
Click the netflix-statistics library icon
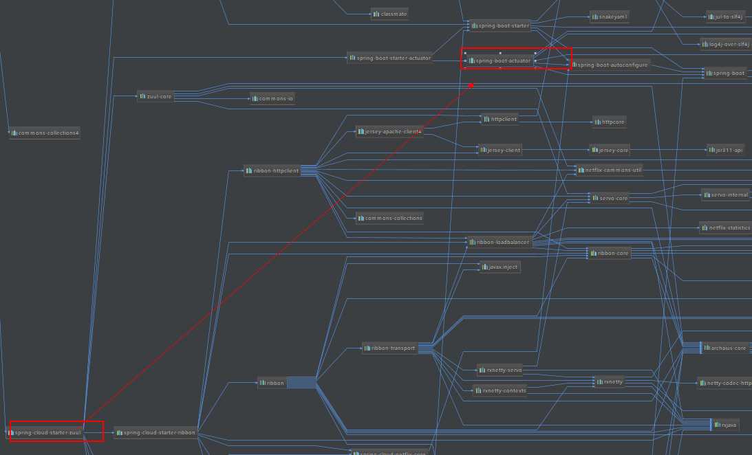tap(705, 227)
